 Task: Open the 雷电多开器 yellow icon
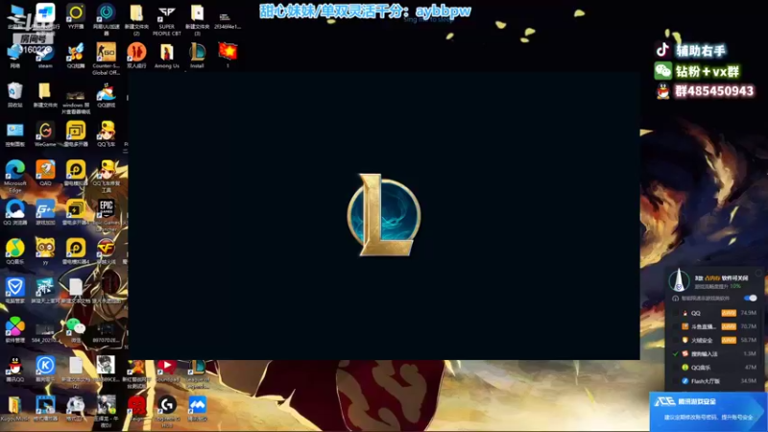click(76, 133)
